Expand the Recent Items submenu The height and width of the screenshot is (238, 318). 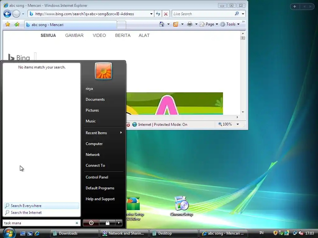click(x=103, y=133)
